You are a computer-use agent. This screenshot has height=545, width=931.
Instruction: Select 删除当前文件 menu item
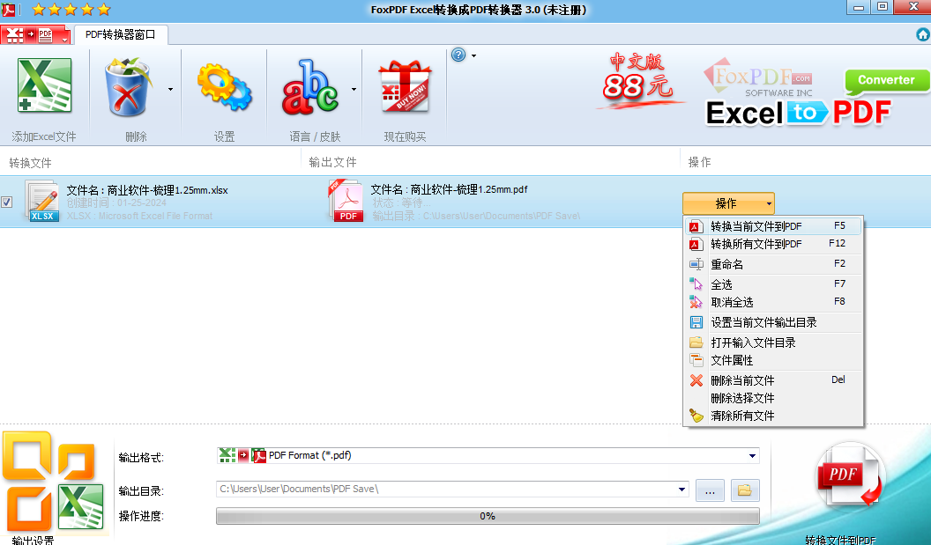(x=774, y=380)
